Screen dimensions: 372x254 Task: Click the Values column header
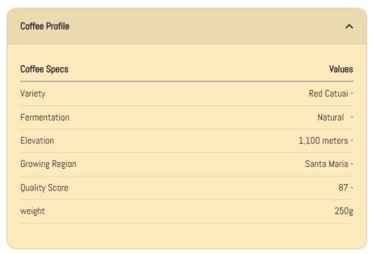point(340,70)
